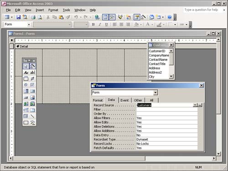Switch to the Event properties tab

124,100
